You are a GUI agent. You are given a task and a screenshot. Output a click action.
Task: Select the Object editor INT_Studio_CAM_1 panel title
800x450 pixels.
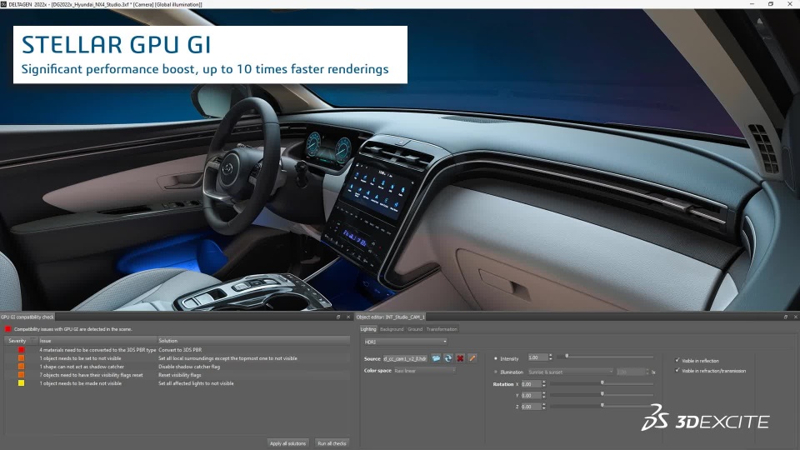point(391,317)
